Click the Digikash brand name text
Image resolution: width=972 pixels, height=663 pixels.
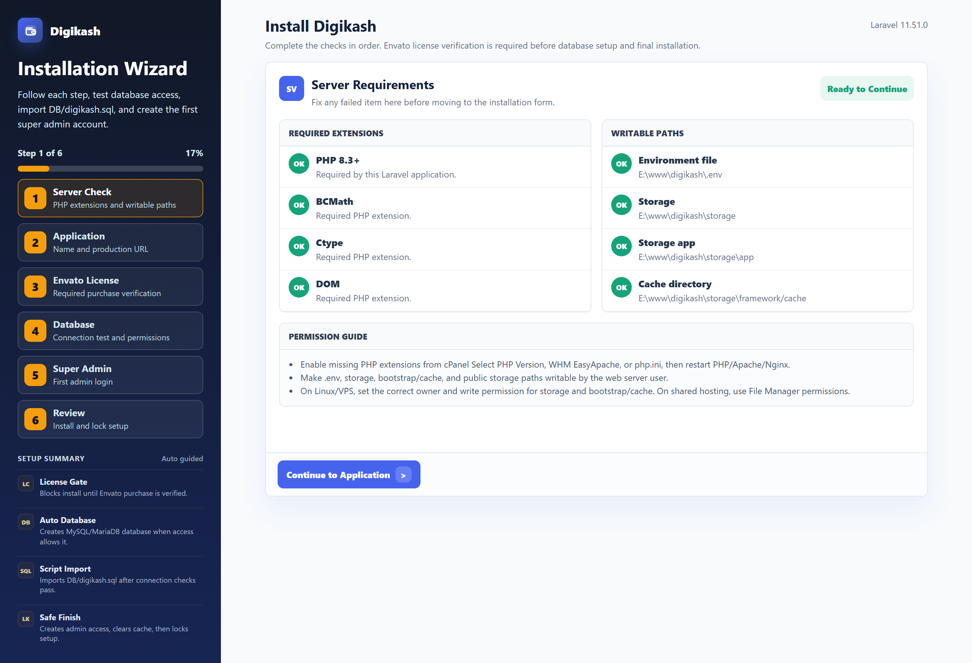[75, 31]
